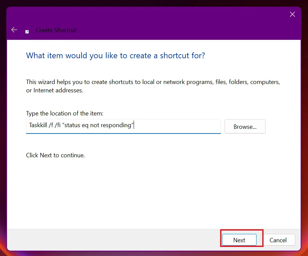Click the blue wizard question heading
The width and height of the screenshot is (308, 256).
116,56
